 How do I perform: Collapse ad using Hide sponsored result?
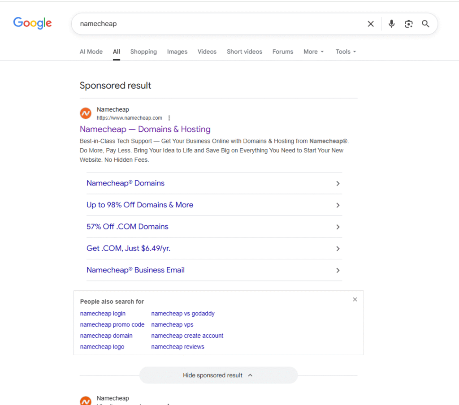pyautogui.click(x=218, y=375)
